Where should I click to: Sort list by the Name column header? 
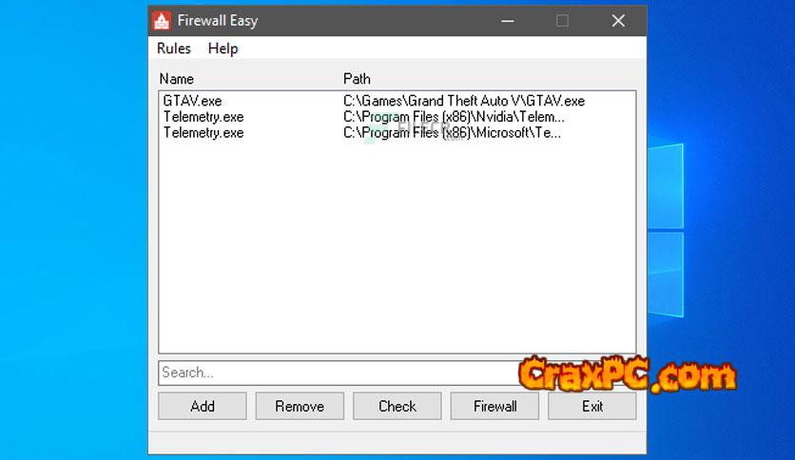pyautogui.click(x=177, y=79)
